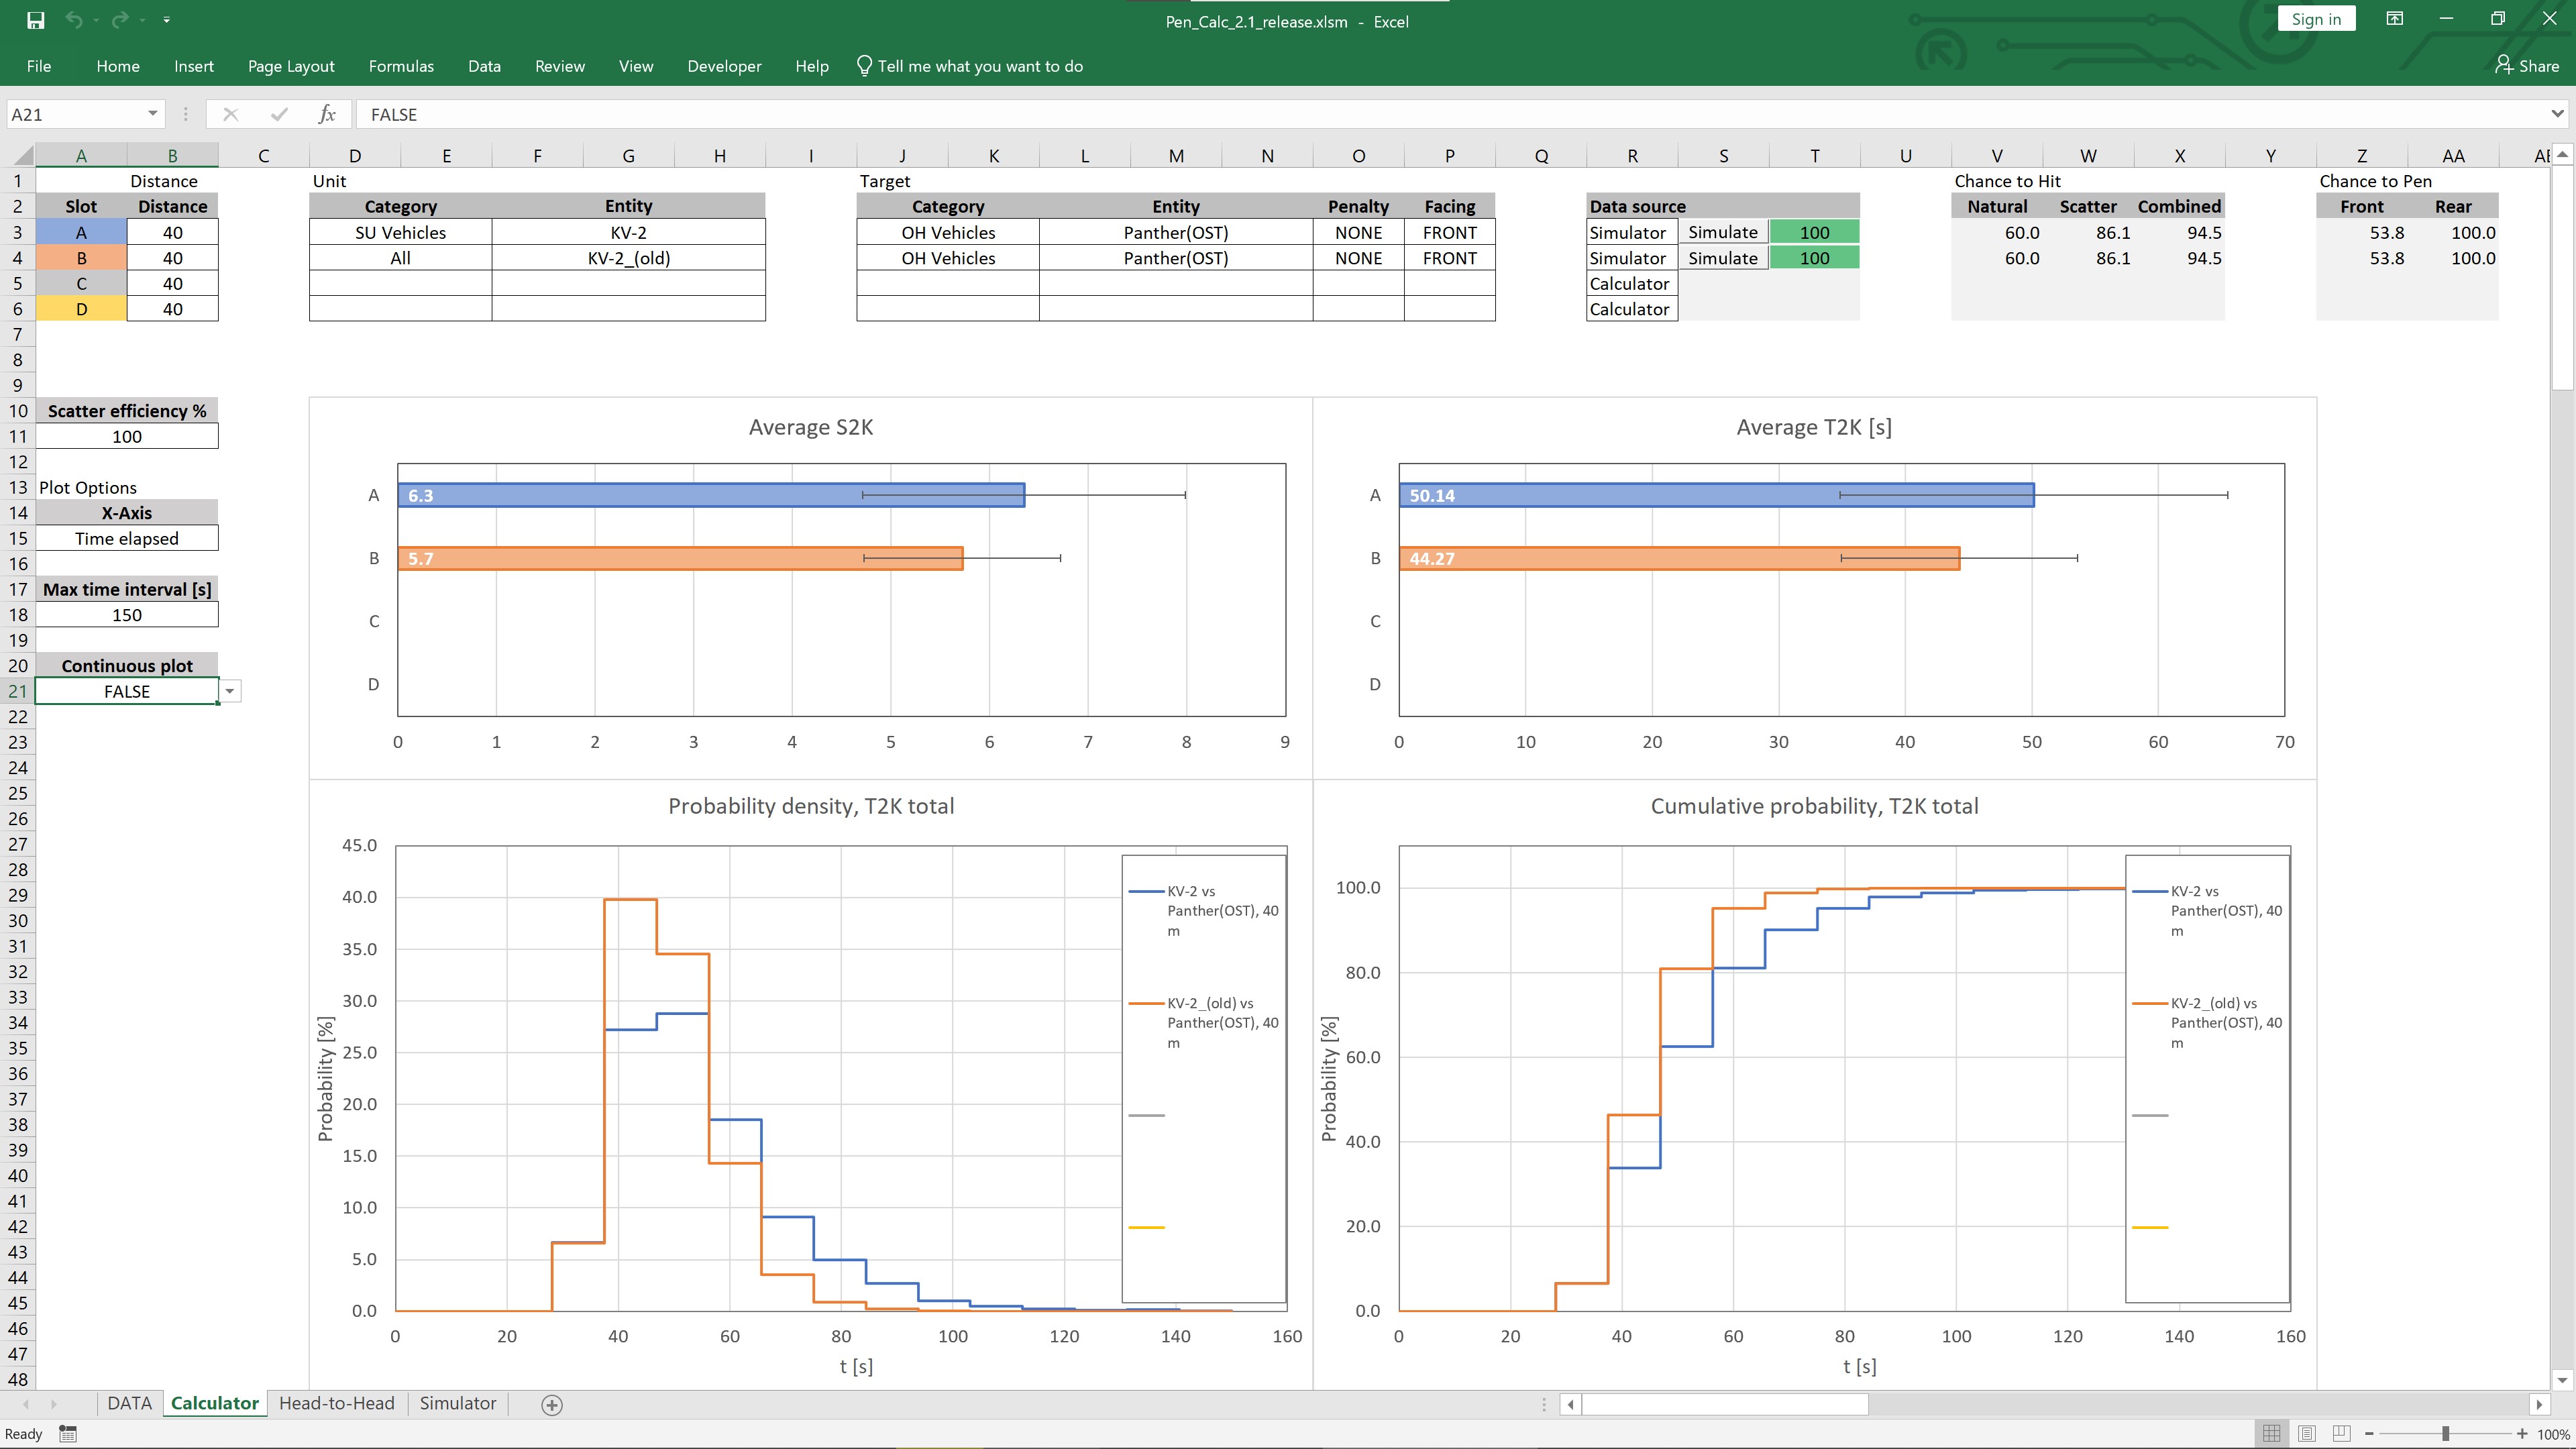Viewport: 2576px width, 1449px height.
Task: Click the Max time interval 150 cell
Action: click(x=127, y=615)
